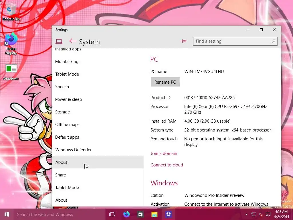The width and height of the screenshot is (293, 220).
Task: Maximize the Settings window
Action: pos(261,30)
